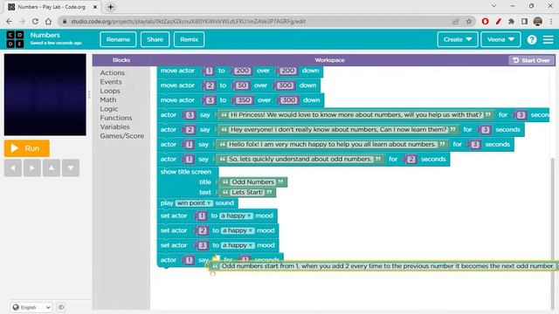559x314 pixels.
Task: Open a new browser tab
Action: coord(111,7)
